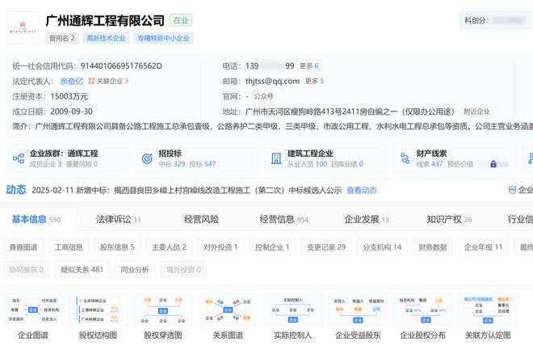Select the 查查图谱 sub-section

coord(23,247)
